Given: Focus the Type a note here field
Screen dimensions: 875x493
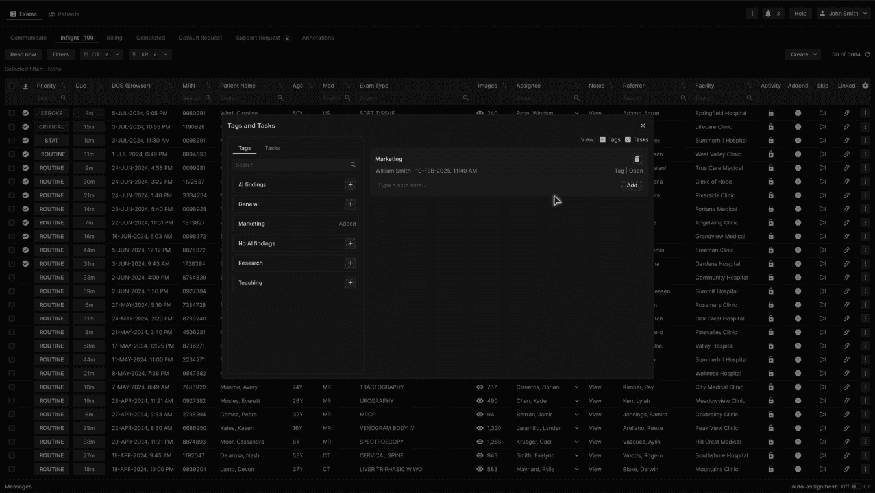Looking at the screenshot, I should [x=497, y=186].
